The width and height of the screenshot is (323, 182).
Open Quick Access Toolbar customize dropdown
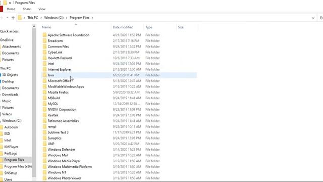[x=10, y=3]
